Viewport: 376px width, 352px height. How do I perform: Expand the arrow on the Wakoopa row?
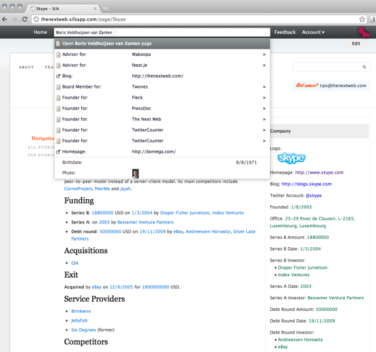pos(264,55)
